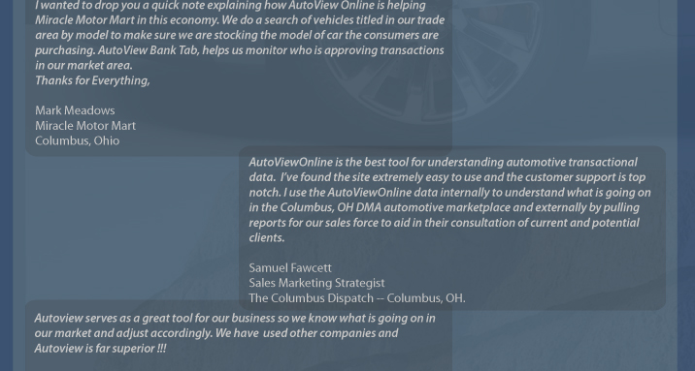Click the 'Autoview is far superior !!!' line
695x371 pixels.
point(100,349)
